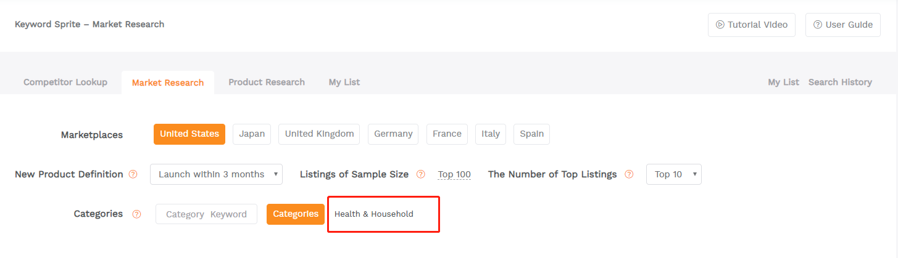Open the User Guide button

(x=843, y=25)
